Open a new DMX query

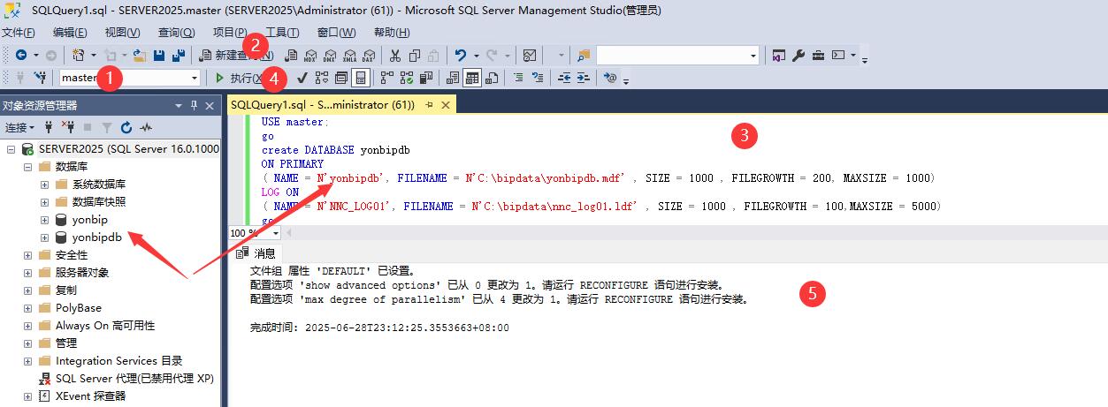coord(330,55)
